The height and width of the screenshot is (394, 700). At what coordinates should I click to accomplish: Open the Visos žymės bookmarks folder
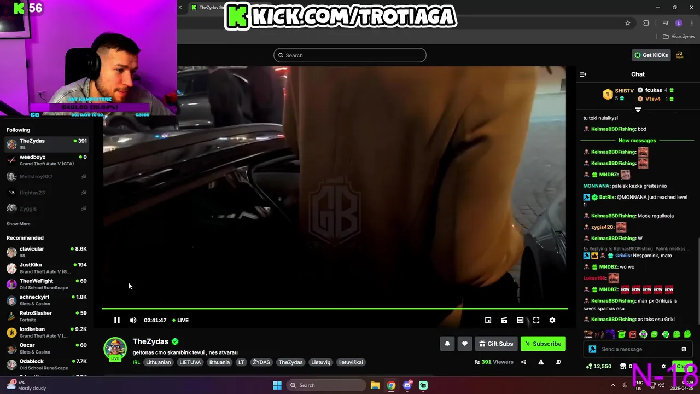pyautogui.click(x=679, y=37)
